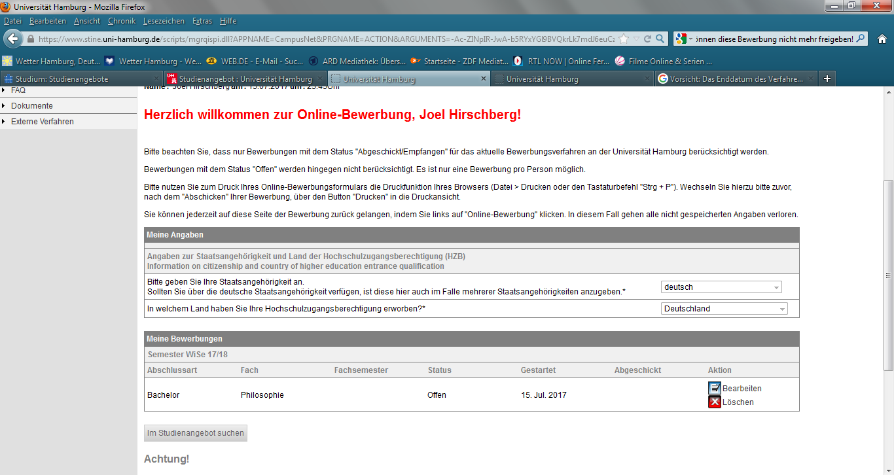Bookmark this page with the star icon

624,39
